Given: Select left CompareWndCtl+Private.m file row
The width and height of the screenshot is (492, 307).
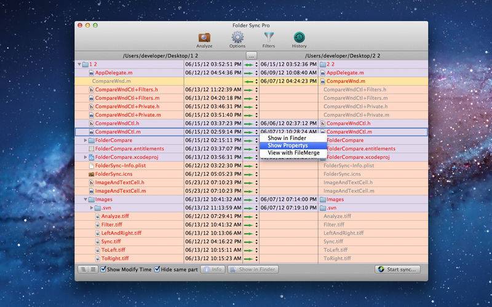Looking at the screenshot, I should tap(129, 115).
